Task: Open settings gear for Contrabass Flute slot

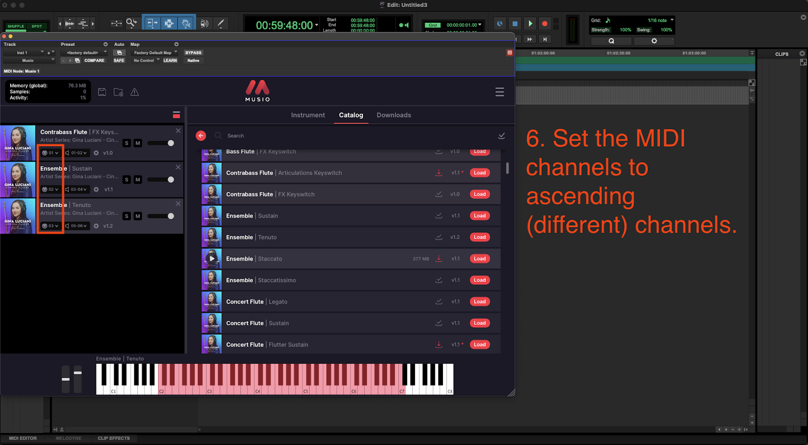Action: point(96,153)
